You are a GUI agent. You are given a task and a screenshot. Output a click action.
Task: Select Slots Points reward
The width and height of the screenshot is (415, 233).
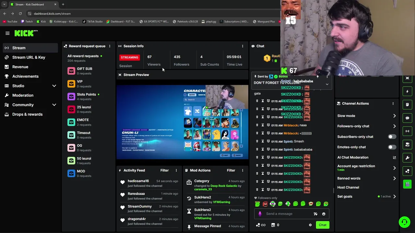tap(88, 96)
